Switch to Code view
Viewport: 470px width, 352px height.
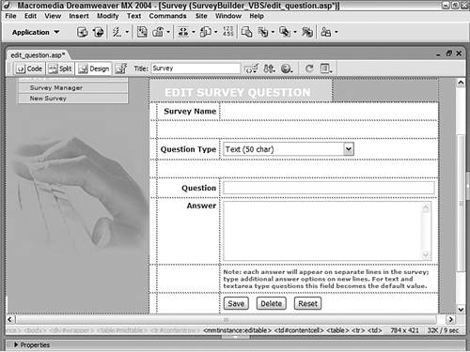[29, 69]
